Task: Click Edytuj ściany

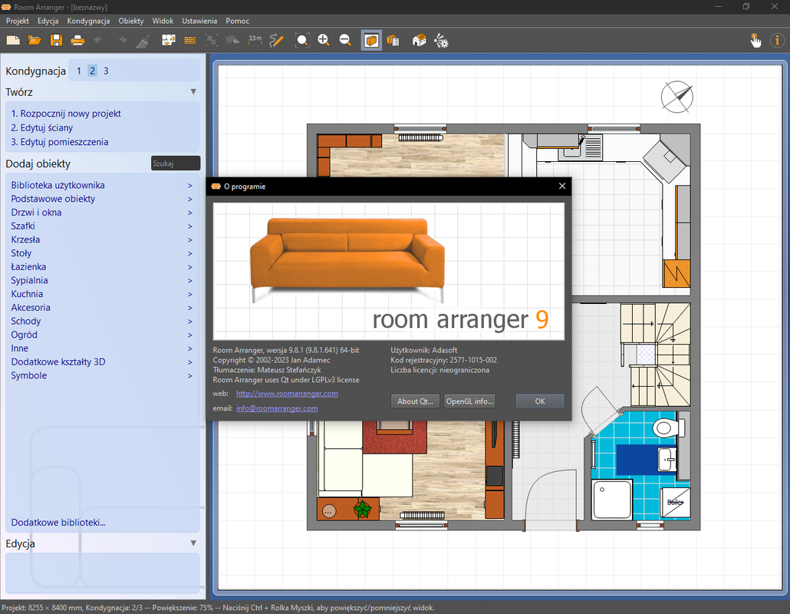Action: [x=42, y=127]
